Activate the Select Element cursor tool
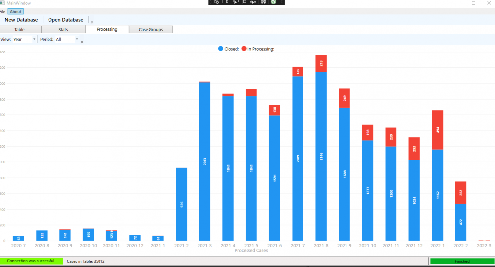Viewport: 495px width, 267px height. (x=235, y=2)
